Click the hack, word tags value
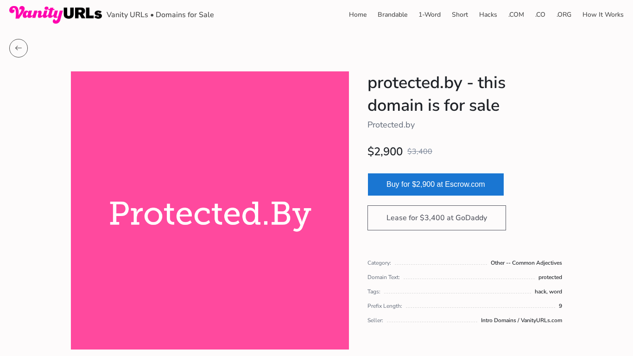This screenshot has height=356, width=633. 548,292
